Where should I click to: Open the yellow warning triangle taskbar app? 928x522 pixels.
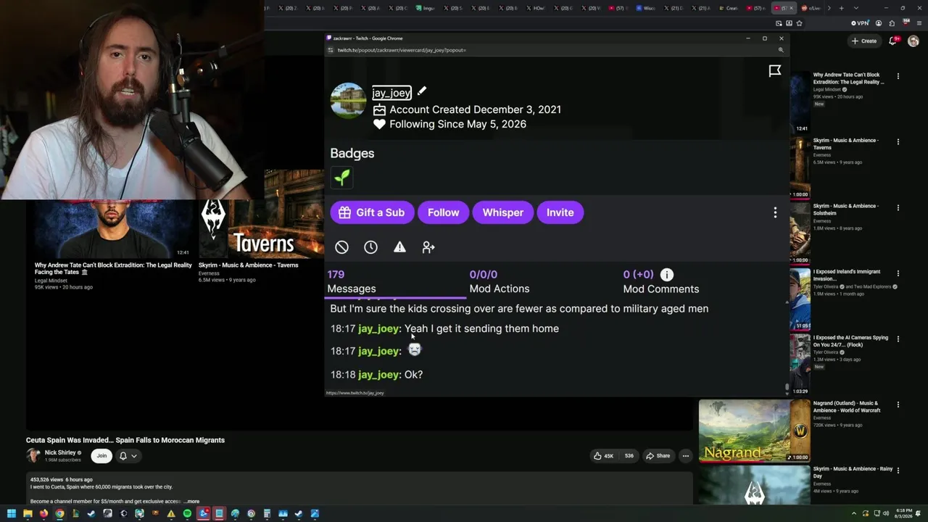click(171, 514)
